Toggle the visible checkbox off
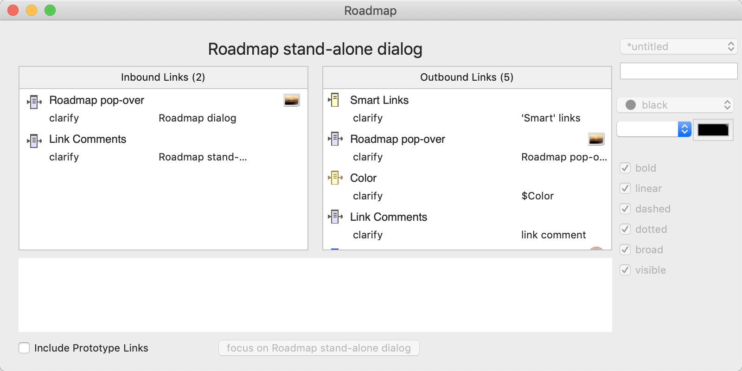 click(625, 270)
